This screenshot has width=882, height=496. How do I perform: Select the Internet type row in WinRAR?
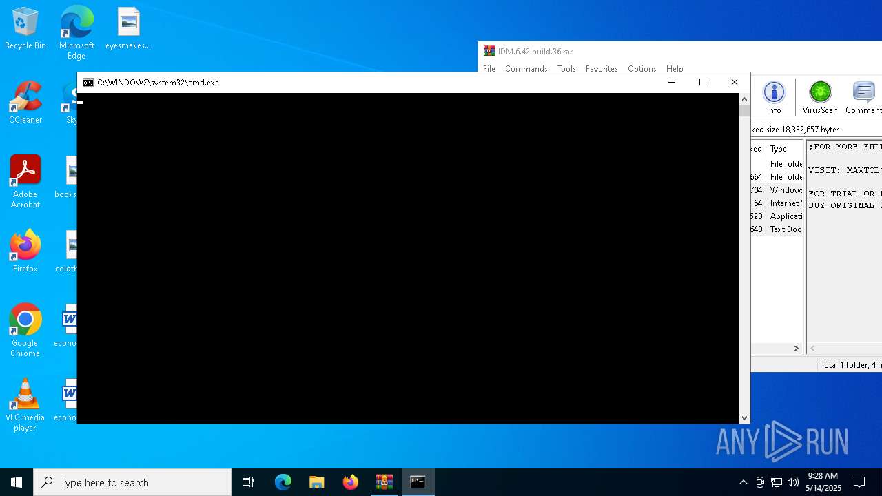[x=777, y=203]
